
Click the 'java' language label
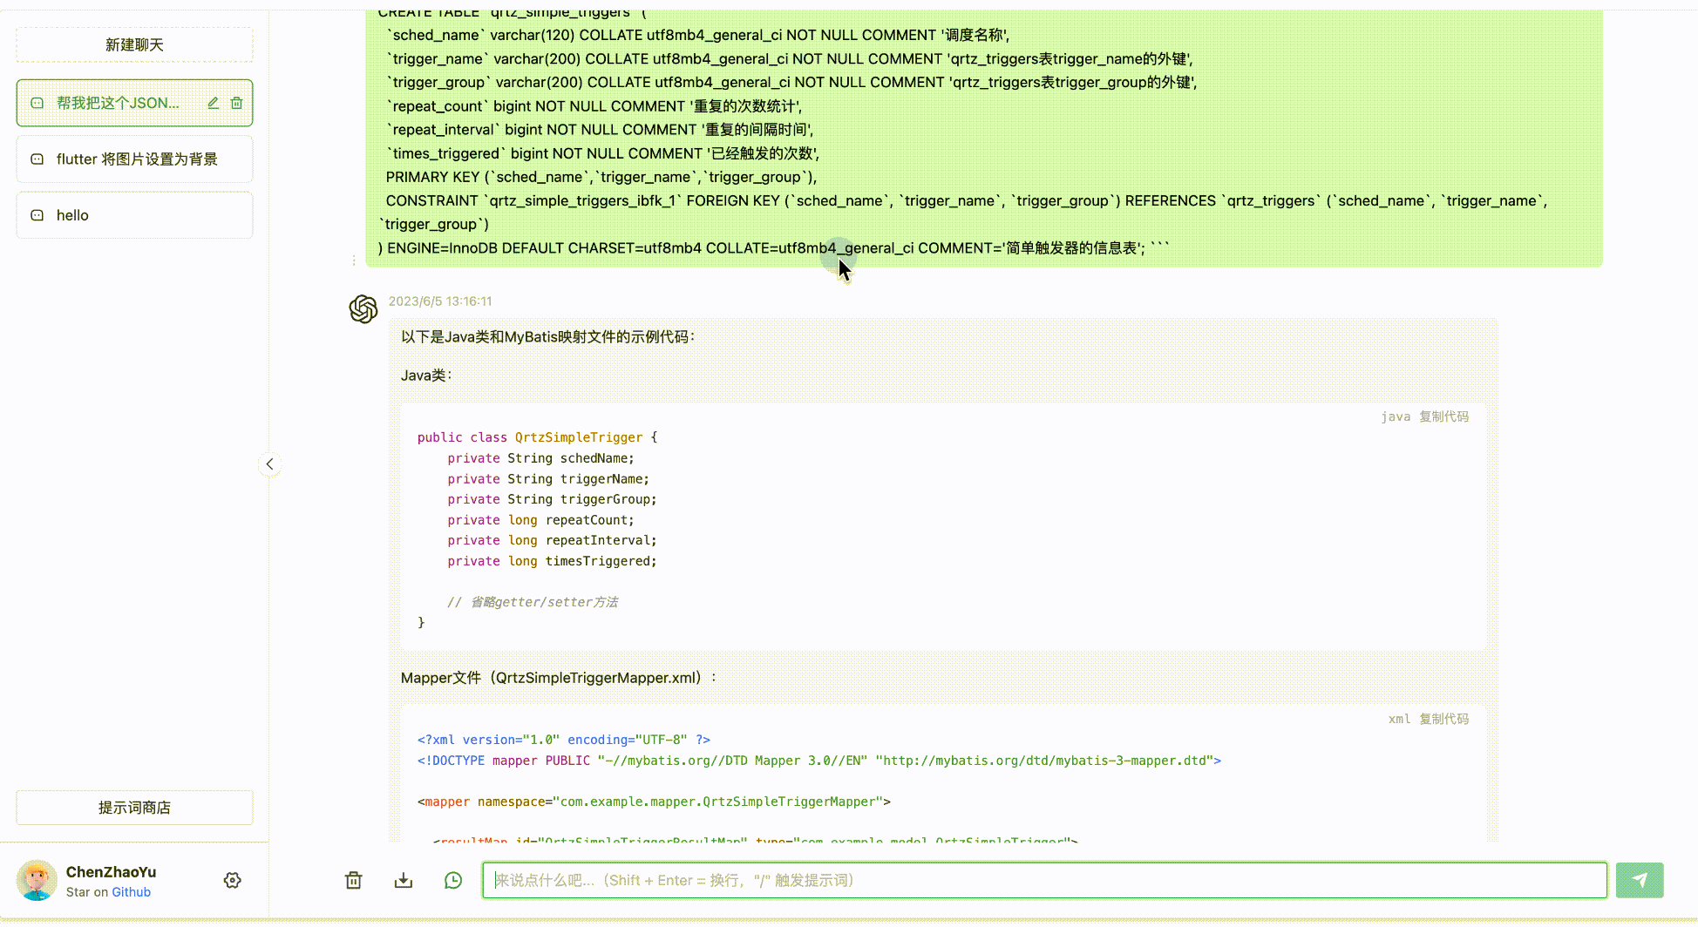point(1396,416)
